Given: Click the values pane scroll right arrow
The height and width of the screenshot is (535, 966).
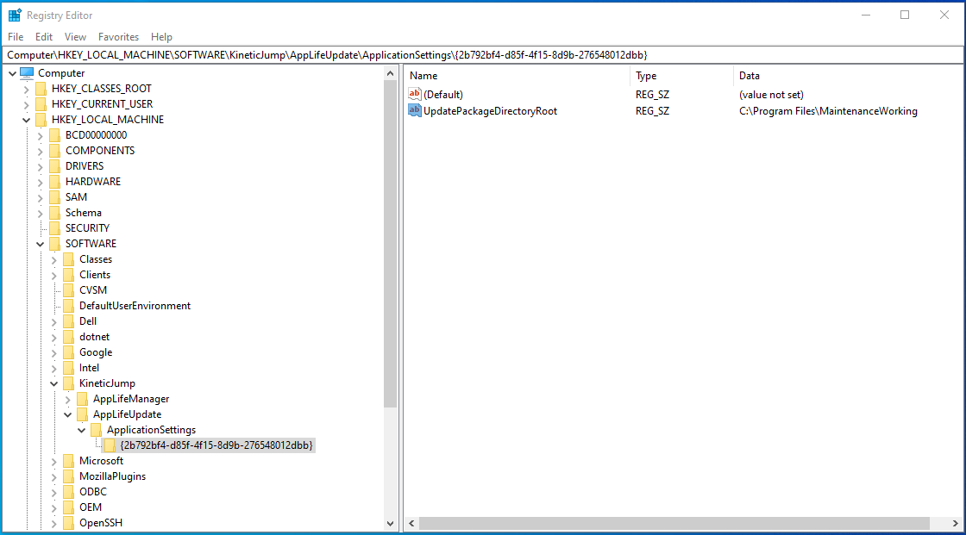Looking at the screenshot, I should click(955, 523).
